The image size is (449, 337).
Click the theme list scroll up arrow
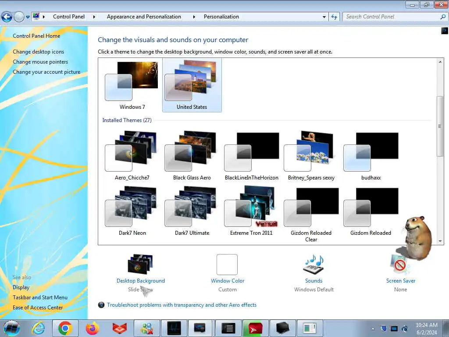(440, 62)
